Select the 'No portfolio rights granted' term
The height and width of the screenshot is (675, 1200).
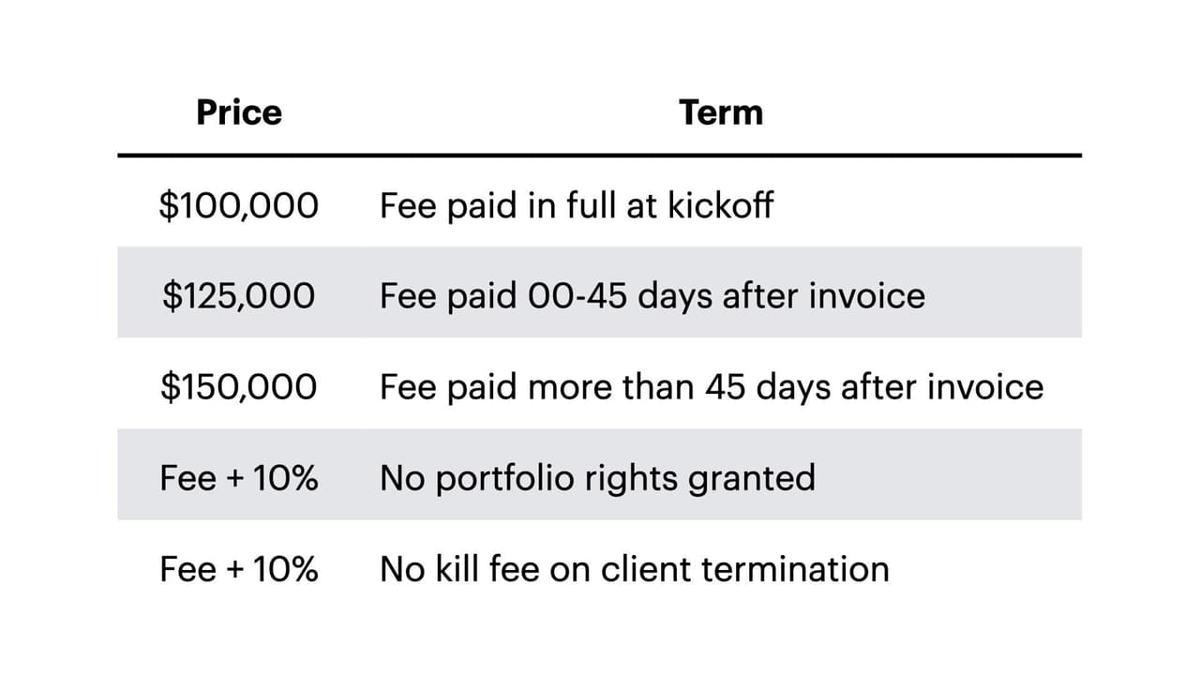(x=597, y=478)
